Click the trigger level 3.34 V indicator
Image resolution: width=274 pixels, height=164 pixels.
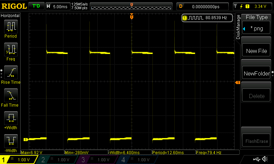[x=252, y=6]
